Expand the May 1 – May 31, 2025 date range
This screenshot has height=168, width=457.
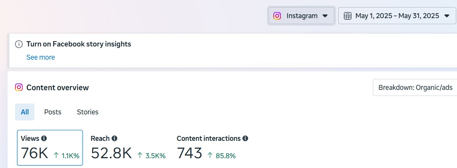pos(397,16)
